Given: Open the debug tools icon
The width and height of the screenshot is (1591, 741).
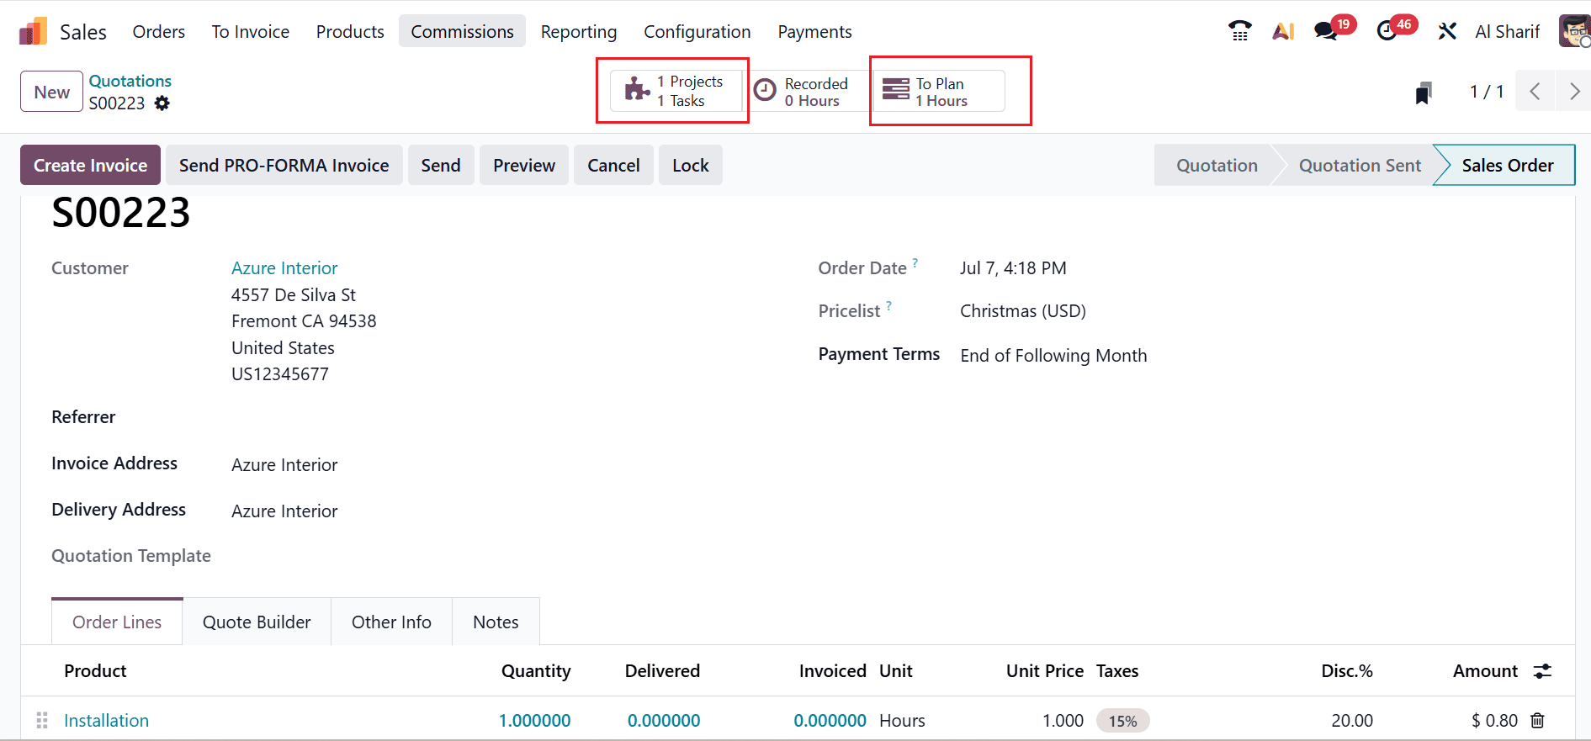Looking at the screenshot, I should click(1447, 31).
